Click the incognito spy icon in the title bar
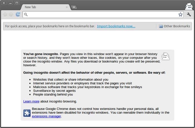 [189, 6]
